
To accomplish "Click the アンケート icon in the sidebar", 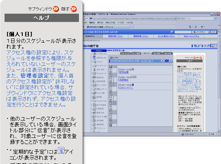I will pos(94,128).
